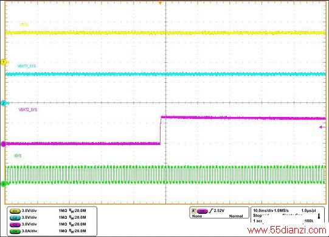Click the VBAT2_SYS waveform label

28,110
